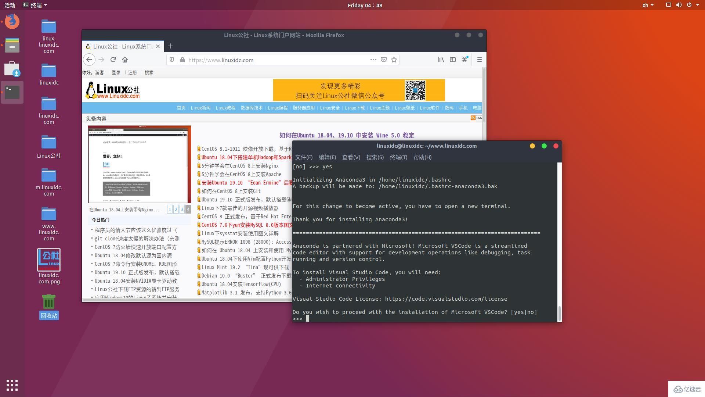This screenshot has width=705, height=397.
Task: Toggle Firefox sidebar view
Action: click(x=453, y=60)
